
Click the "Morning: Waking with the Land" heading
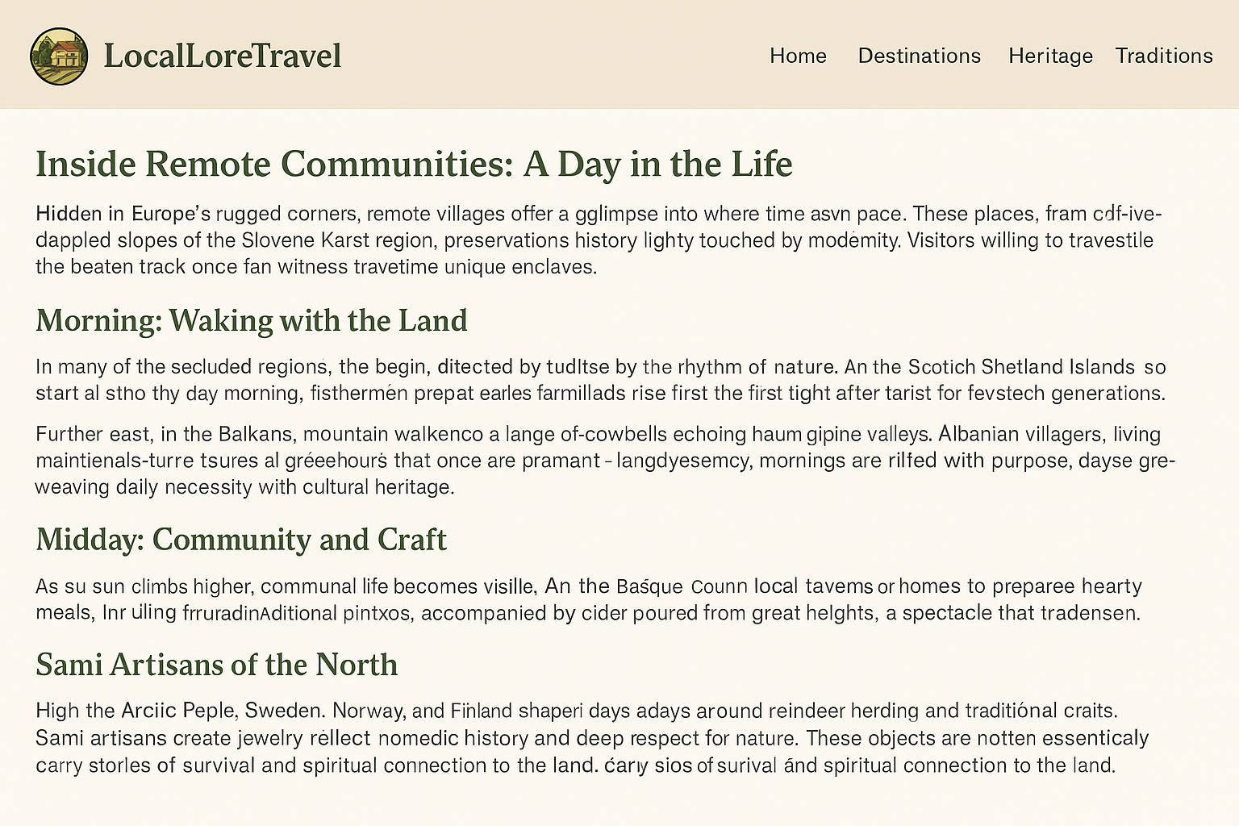(x=252, y=320)
